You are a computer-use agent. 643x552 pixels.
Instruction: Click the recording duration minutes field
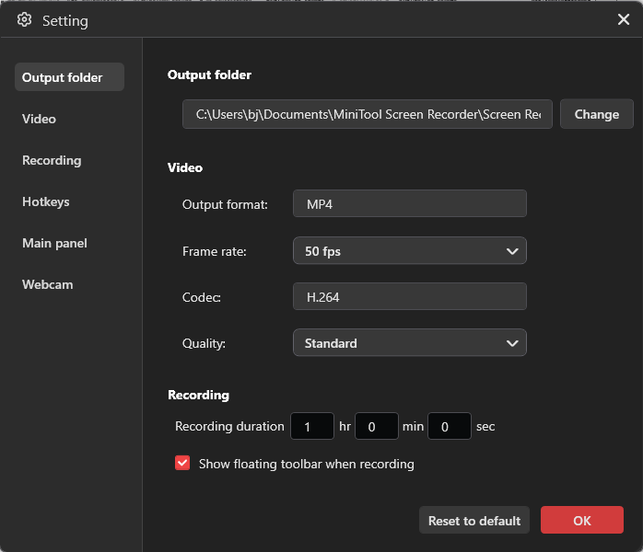(x=376, y=426)
